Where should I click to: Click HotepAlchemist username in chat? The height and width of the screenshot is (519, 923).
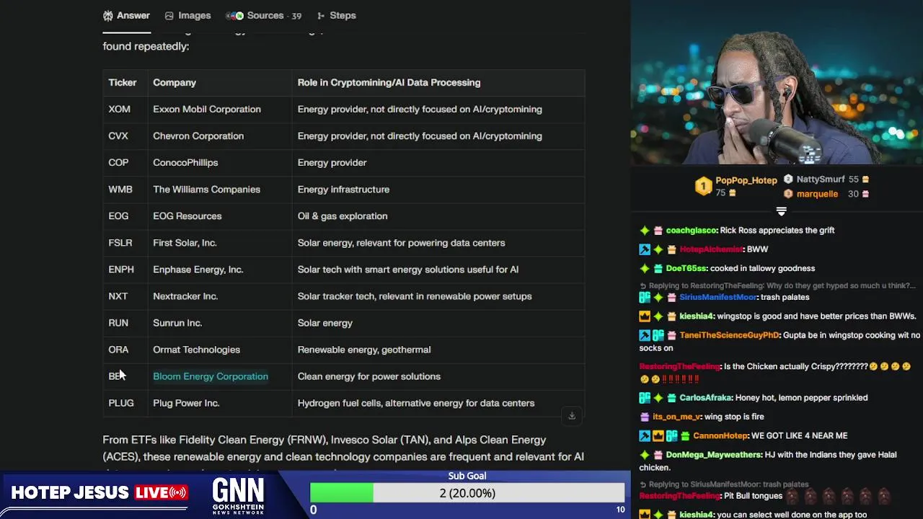(x=711, y=249)
